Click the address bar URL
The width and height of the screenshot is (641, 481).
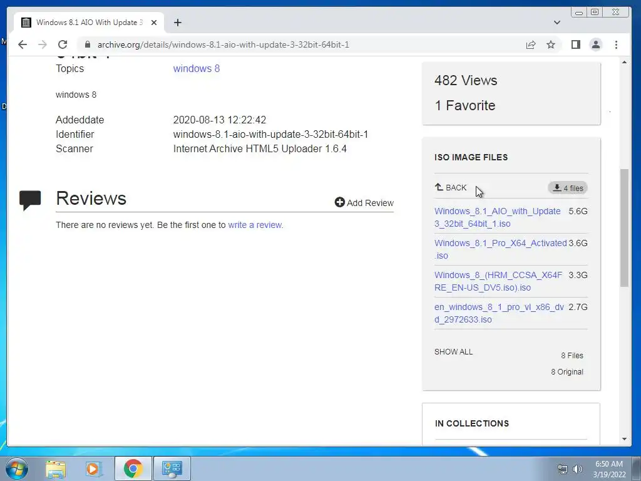[x=223, y=44]
